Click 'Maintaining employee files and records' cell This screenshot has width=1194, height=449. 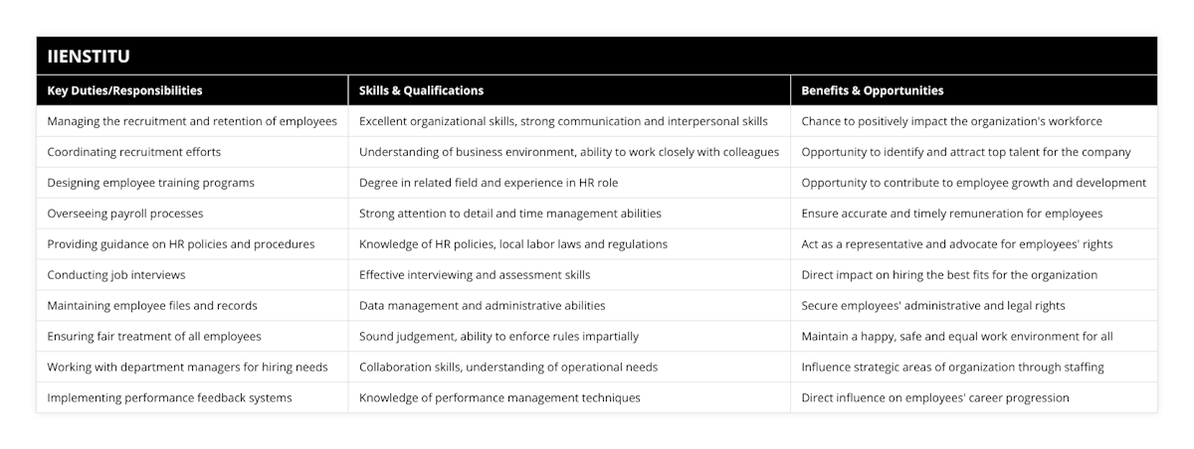tap(153, 306)
